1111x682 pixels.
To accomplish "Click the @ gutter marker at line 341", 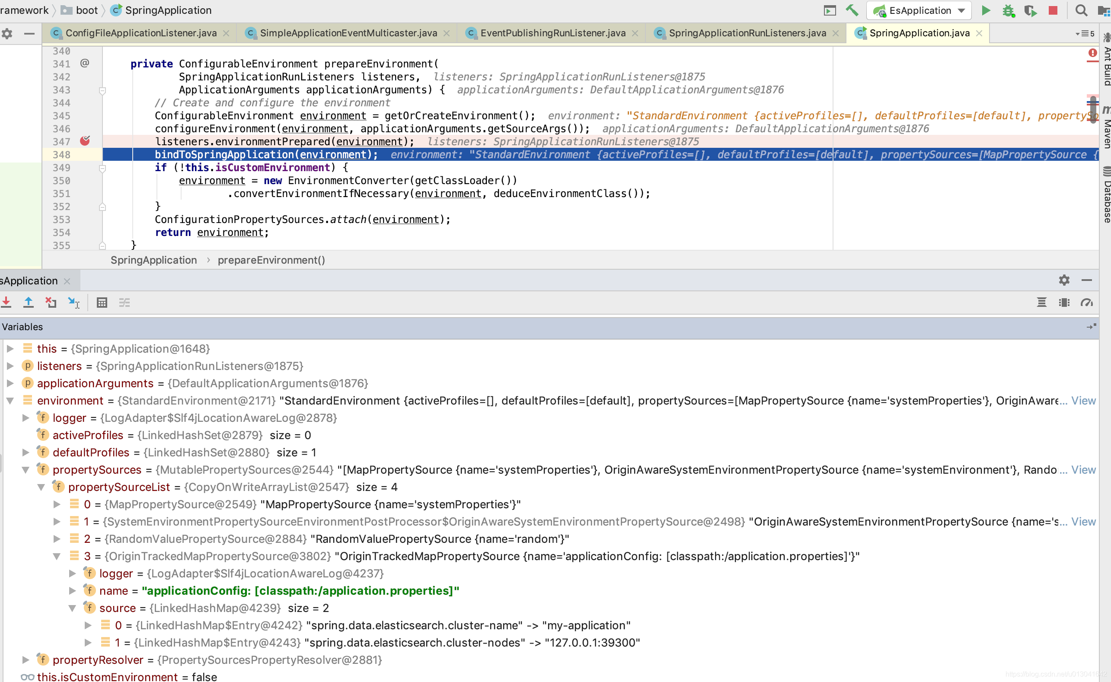I will click(85, 63).
